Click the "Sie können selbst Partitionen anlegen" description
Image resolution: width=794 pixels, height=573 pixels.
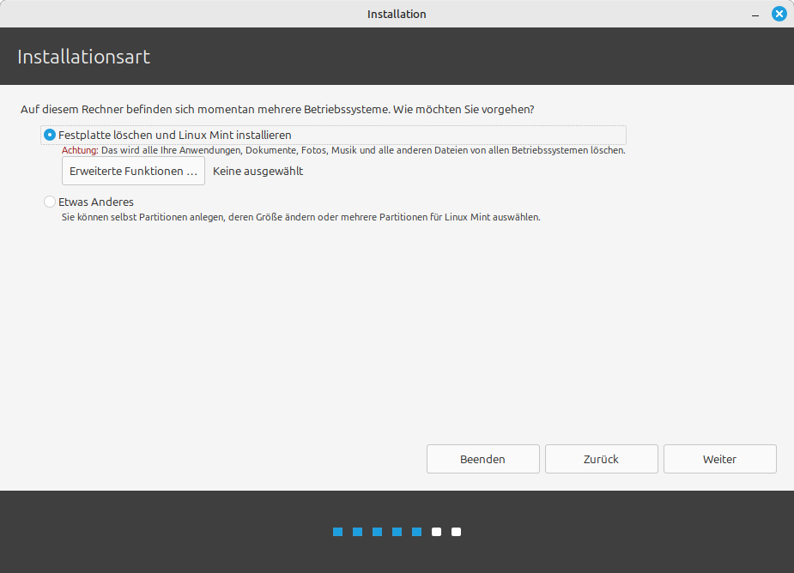tap(300, 217)
